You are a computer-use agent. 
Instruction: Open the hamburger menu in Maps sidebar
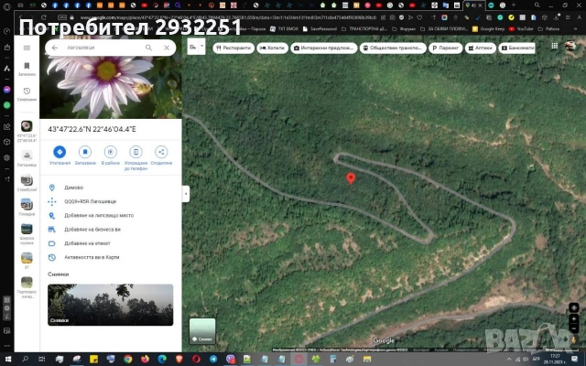tap(27, 48)
